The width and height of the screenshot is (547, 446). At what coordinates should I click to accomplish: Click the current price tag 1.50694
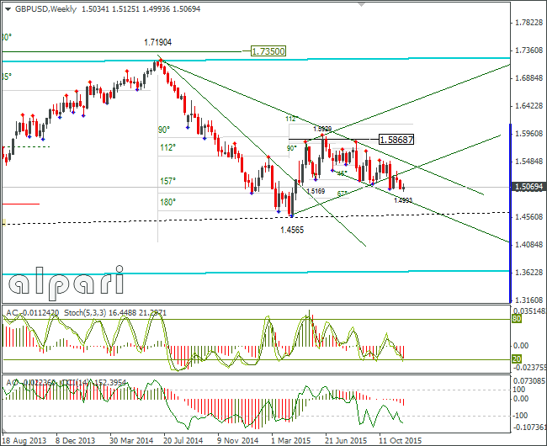(528, 187)
